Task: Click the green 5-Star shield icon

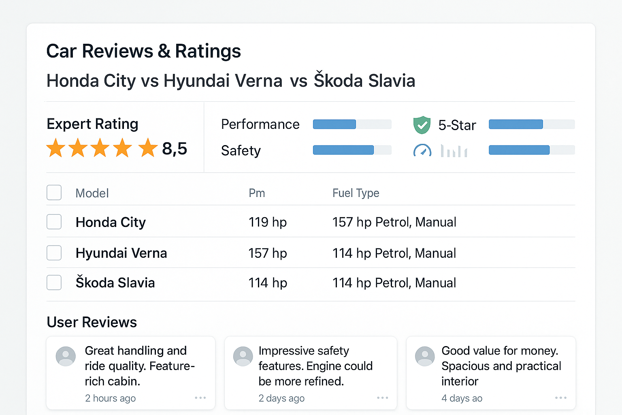Action: [x=422, y=125]
